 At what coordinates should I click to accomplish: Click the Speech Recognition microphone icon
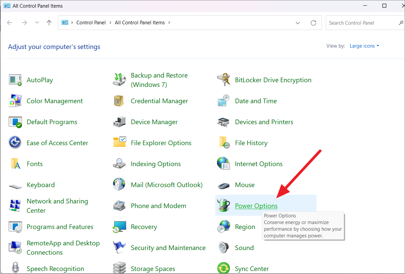pyautogui.click(x=15, y=268)
